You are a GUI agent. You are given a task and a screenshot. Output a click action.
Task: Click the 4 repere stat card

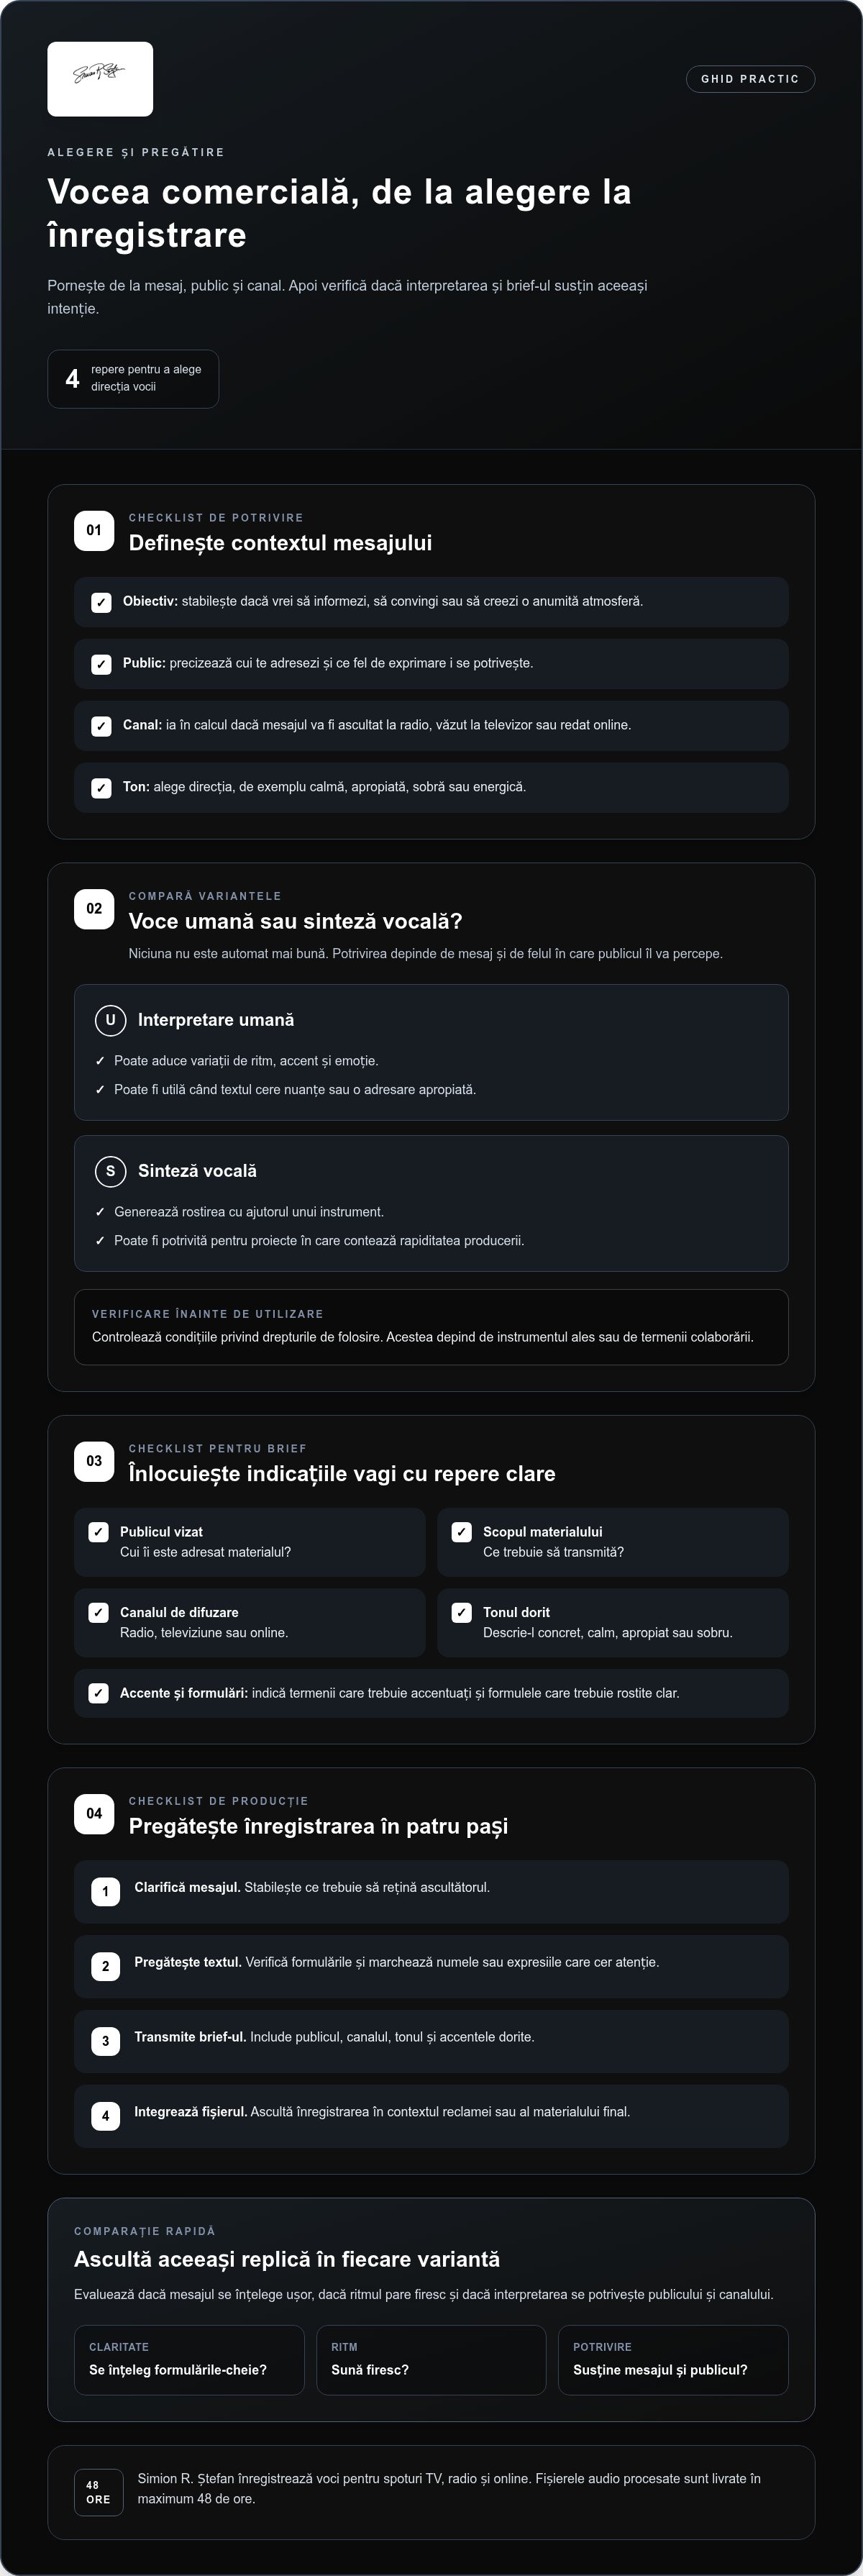pos(133,379)
